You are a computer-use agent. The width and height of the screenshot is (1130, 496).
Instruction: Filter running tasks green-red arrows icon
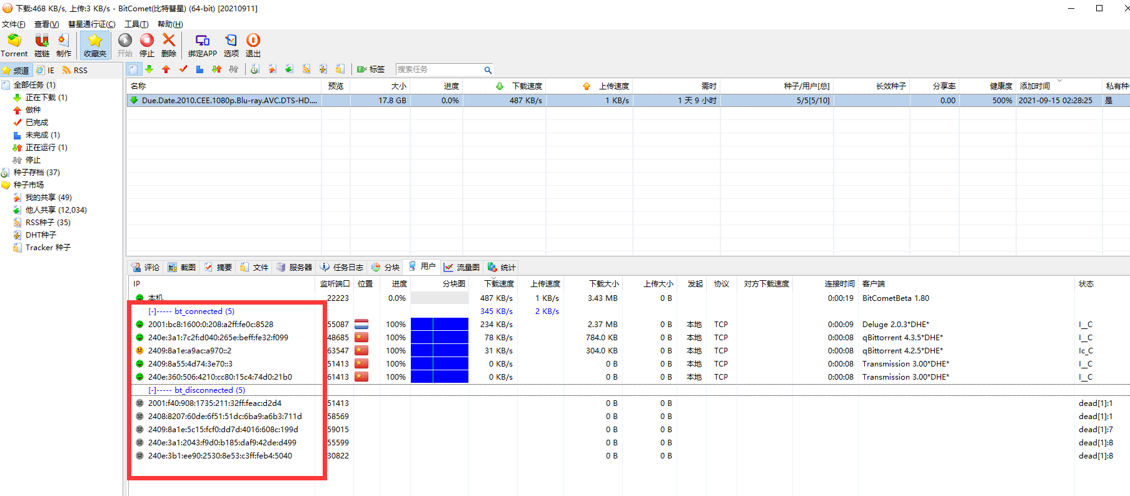(216, 69)
